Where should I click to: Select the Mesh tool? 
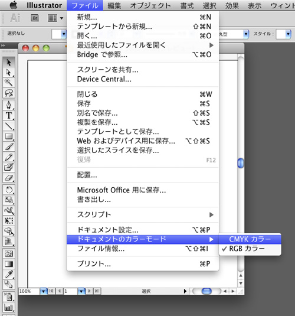pyautogui.click(x=9, y=253)
